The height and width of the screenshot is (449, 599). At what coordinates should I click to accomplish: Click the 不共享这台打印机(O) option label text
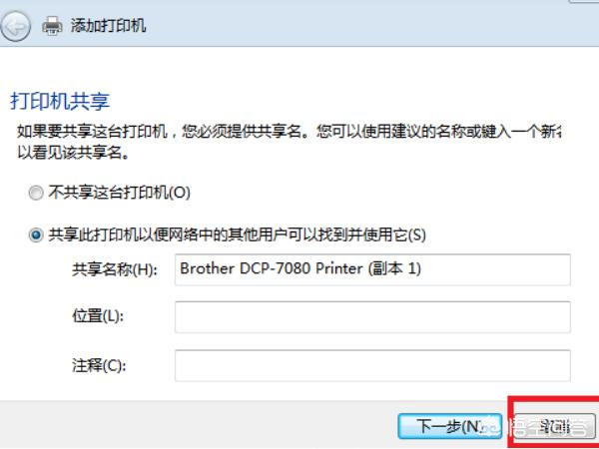point(119,193)
